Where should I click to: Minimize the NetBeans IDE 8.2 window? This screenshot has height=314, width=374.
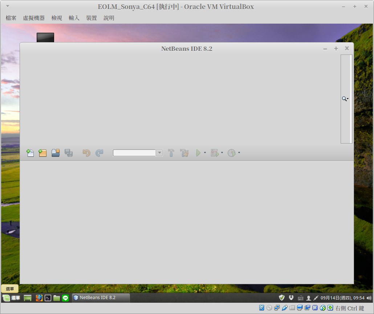tap(325, 49)
